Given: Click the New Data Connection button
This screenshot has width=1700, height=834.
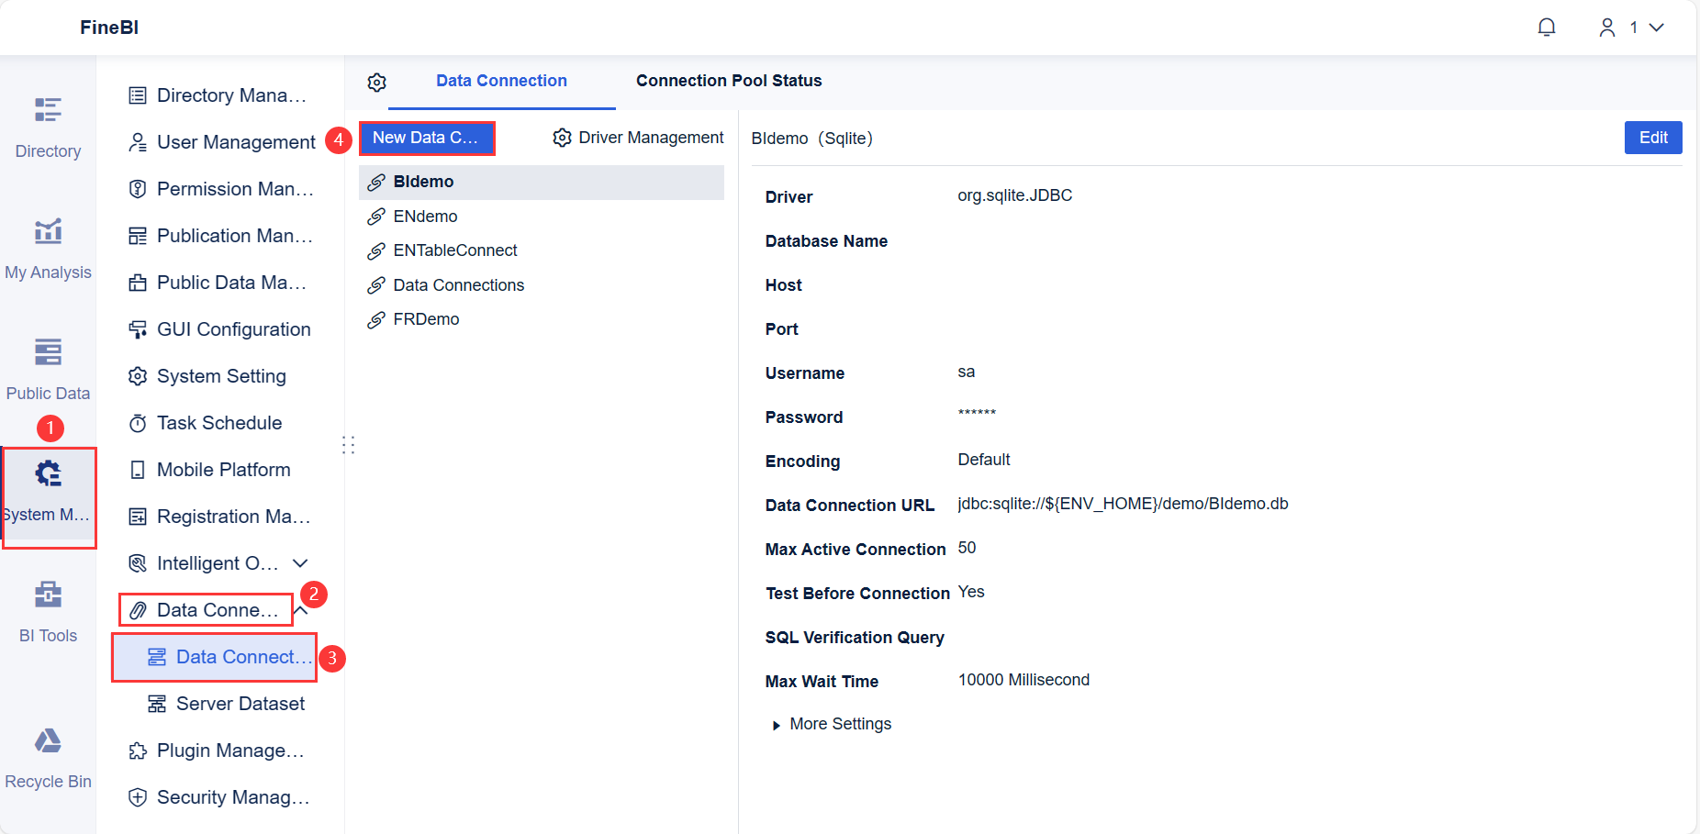Looking at the screenshot, I should click(x=427, y=138).
